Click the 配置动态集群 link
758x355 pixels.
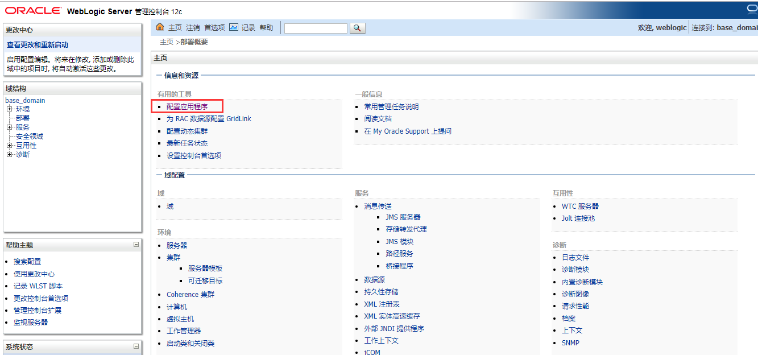click(187, 131)
